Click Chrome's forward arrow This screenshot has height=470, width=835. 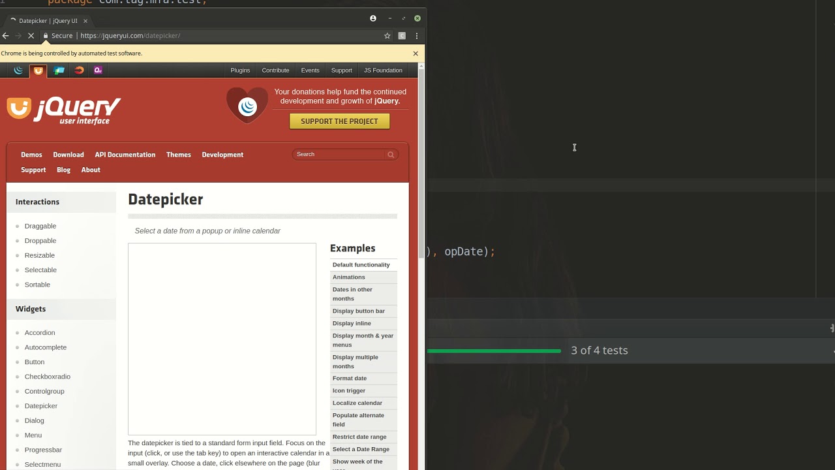pos(18,36)
